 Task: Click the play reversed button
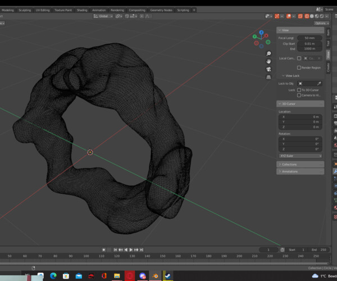tap(126, 250)
